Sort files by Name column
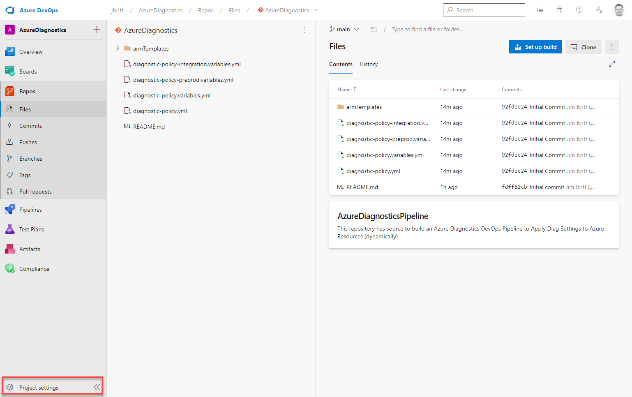The height and width of the screenshot is (397, 632). (x=347, y=89)
